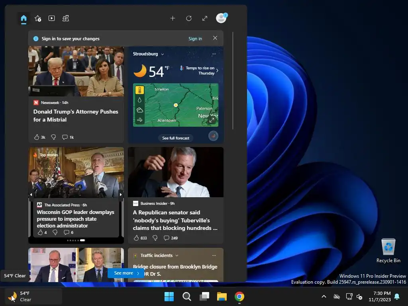The height and width of the screenshot is (306, 408).
Task: Open the profile account avatar
Action: 222,18
